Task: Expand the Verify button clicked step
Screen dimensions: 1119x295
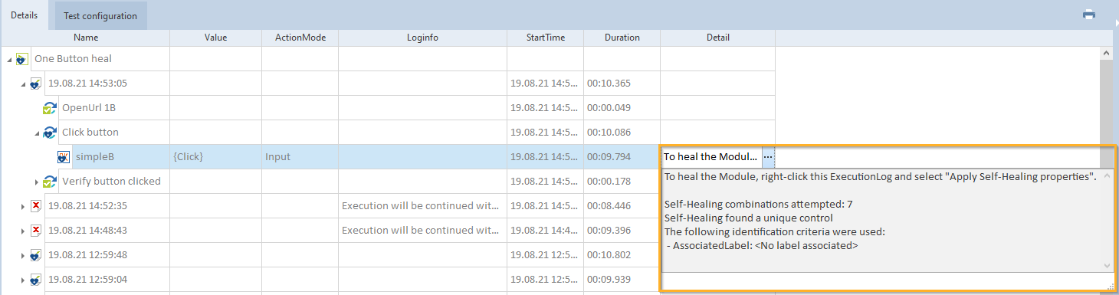Action: [x=36, y=182]
